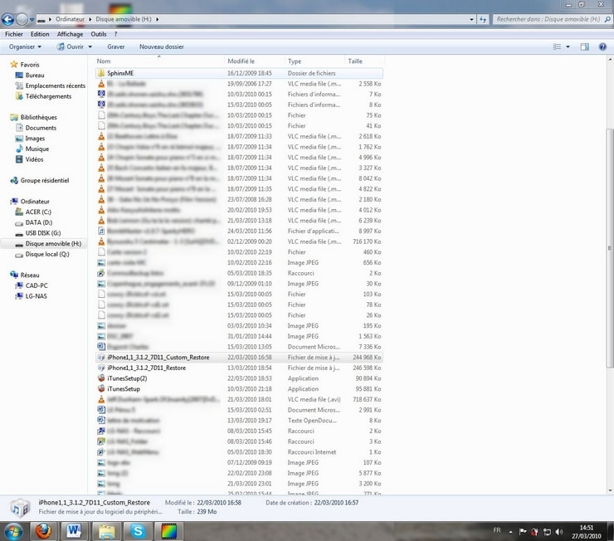614x541 pixels.
Task: Select Disque local (Q:) drive
Action: [47, 255]
